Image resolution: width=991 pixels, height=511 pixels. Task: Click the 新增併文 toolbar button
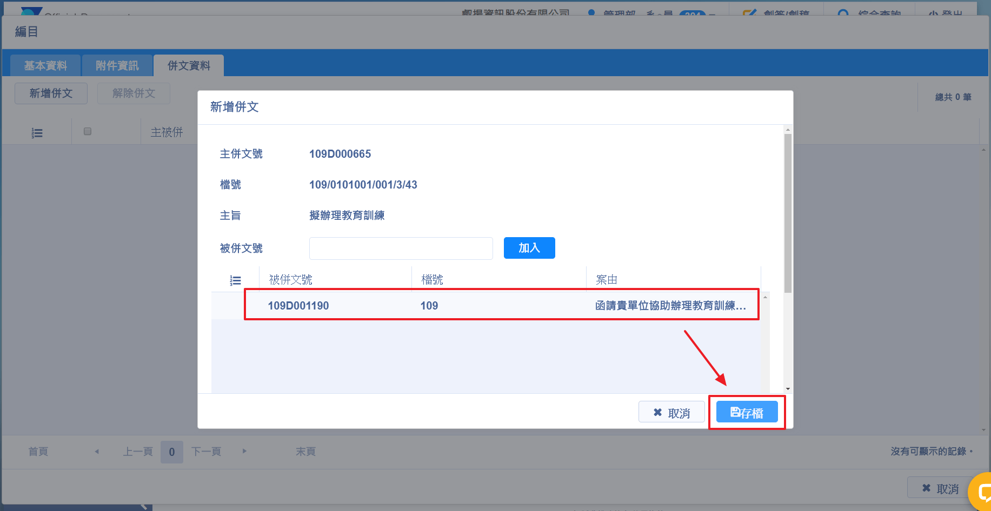click(51, 93)
